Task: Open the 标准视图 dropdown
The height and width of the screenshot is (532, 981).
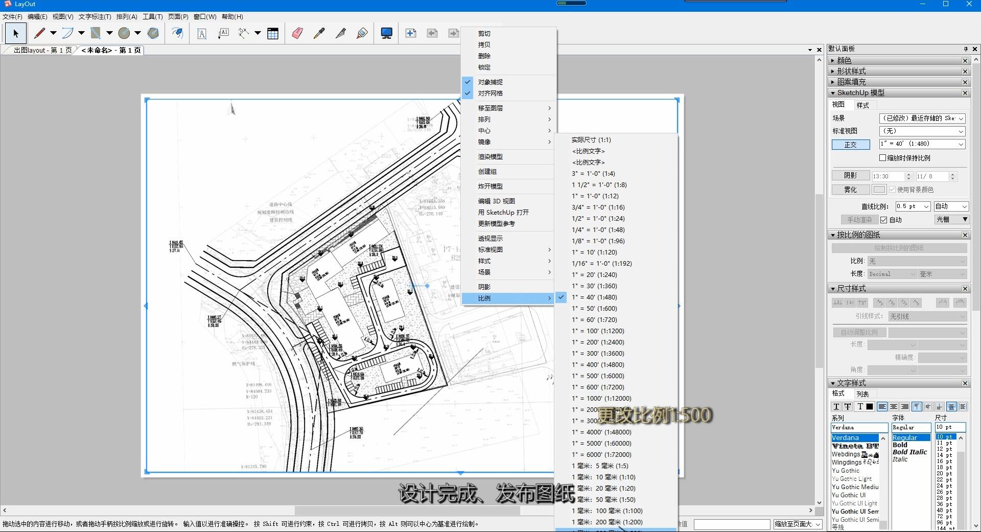Action: 922,131
